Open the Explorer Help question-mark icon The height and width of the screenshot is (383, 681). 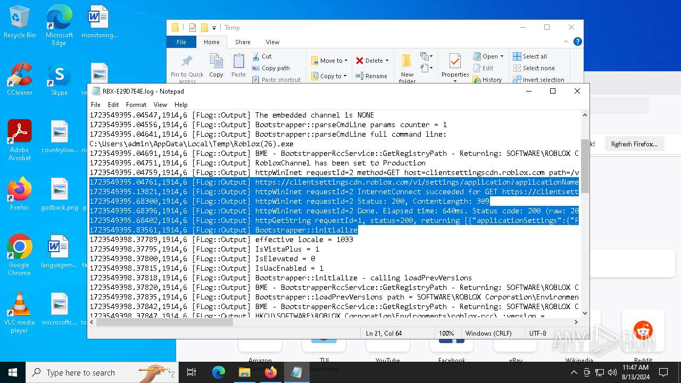click(578, 41)
